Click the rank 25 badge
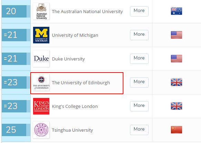Screen dimensions: 201x143 (x=14, y=130)
